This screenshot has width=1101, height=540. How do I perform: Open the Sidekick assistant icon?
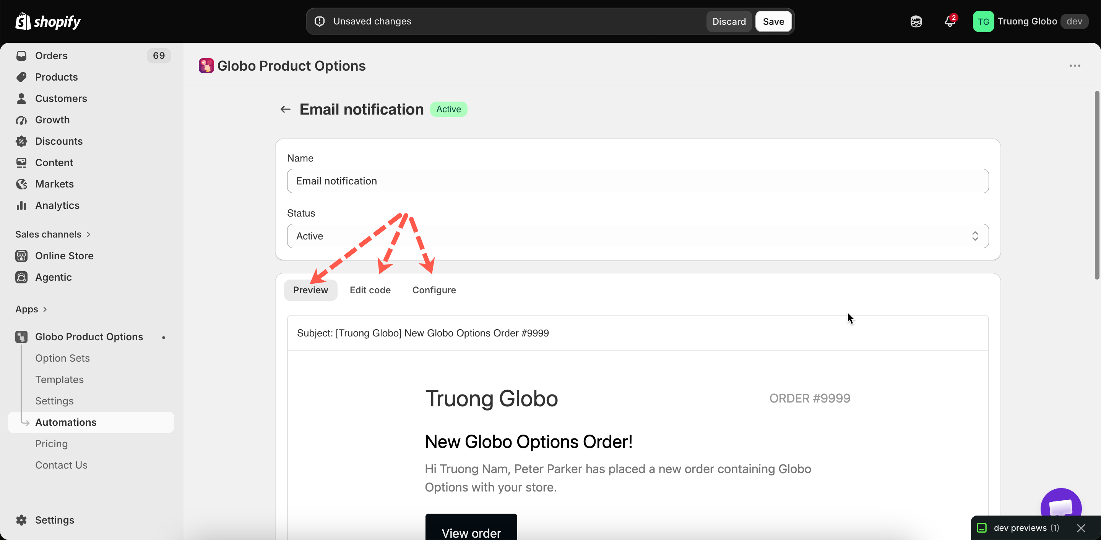pos(916,21)
